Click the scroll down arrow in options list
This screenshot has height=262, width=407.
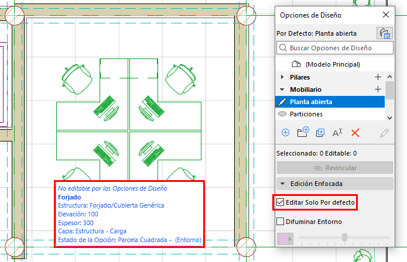(389, 118)
